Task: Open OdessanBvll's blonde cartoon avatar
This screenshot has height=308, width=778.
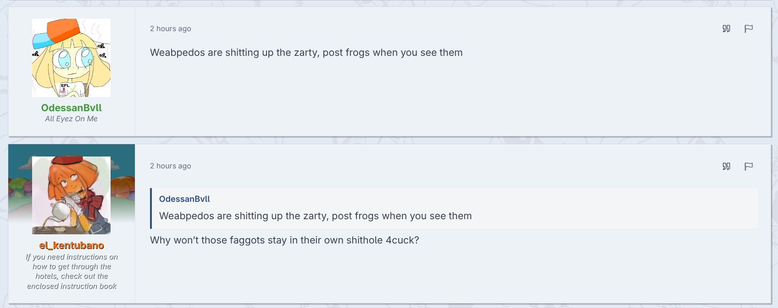Action: click(x=71, y=58)
